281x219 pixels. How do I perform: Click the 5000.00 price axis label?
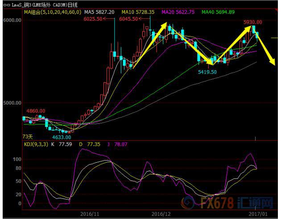point(12,103)
